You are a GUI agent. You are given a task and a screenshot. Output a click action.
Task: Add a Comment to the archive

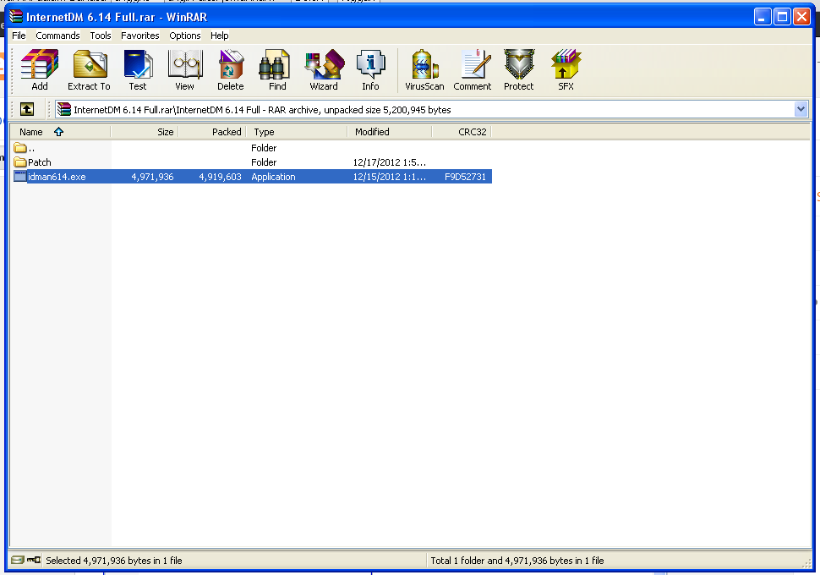point(473,70)
